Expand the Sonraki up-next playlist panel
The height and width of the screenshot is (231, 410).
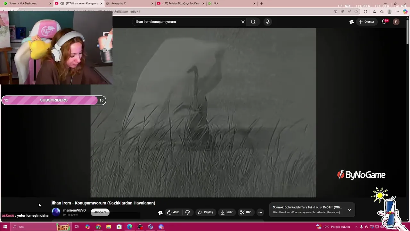pyautogui.click(x=349, y=210)
